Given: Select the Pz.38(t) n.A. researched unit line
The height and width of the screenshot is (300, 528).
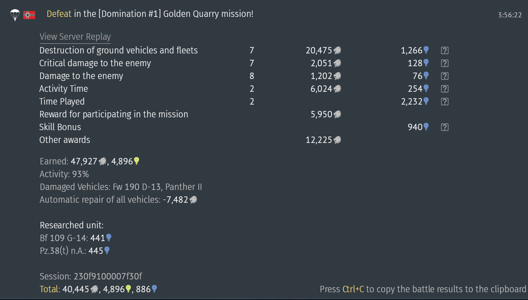Looking at the screenshot, I should 75,251.
